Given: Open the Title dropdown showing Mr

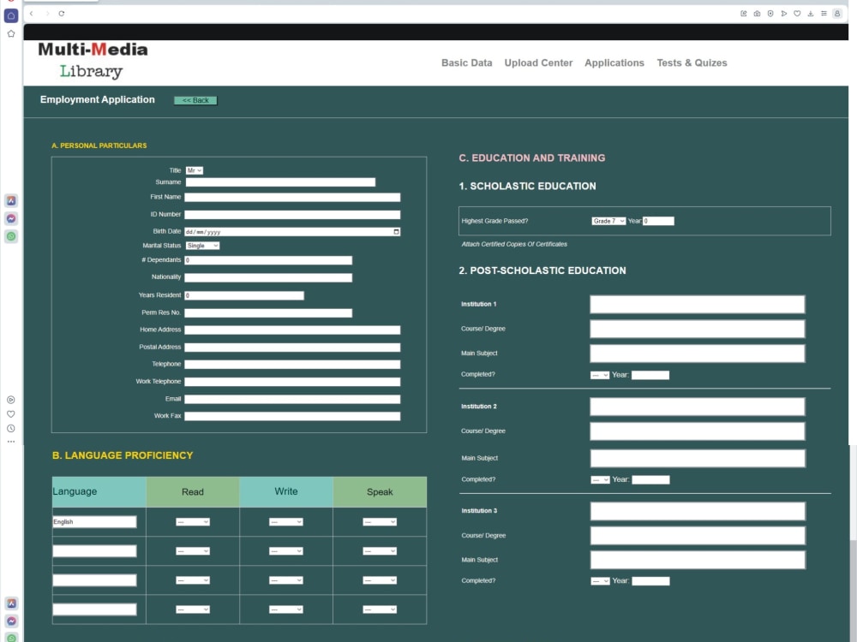Looking at the screenshot, I should point(194,170).
